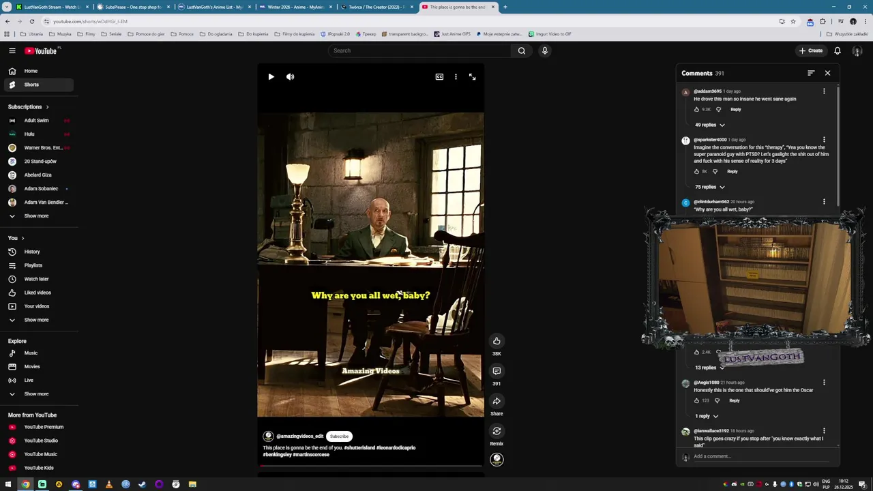The width and height of the screenshot is (873, 491).
Task: Like sparkster4000's comment
Action: click(696, 171)
